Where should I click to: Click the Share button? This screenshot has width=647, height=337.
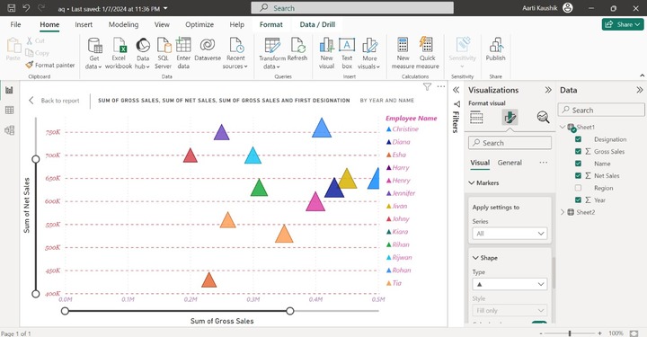[x=623, y=24]
